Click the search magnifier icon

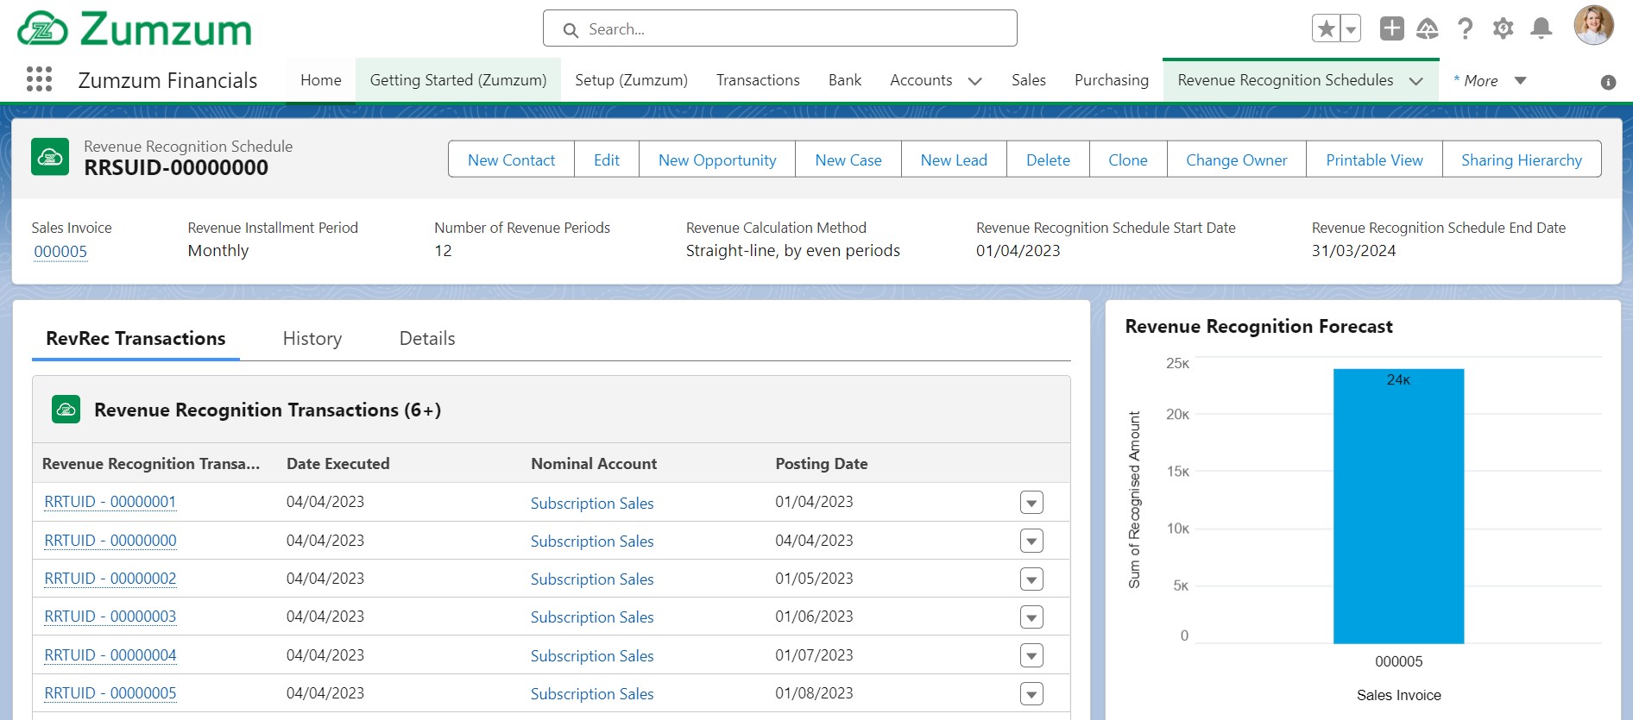571,30
